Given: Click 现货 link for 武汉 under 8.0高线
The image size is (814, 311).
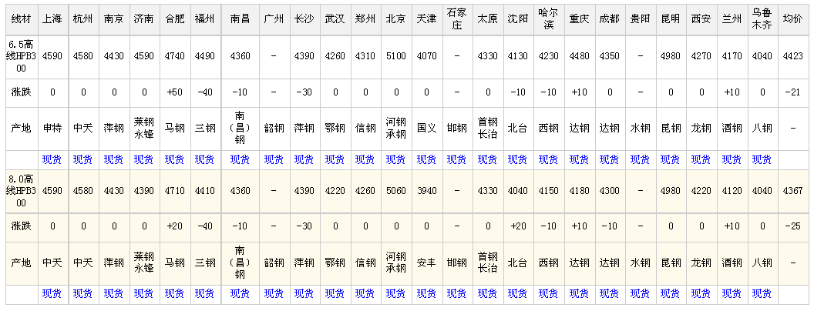Looking at the screenshot, I should coord(335,293).
